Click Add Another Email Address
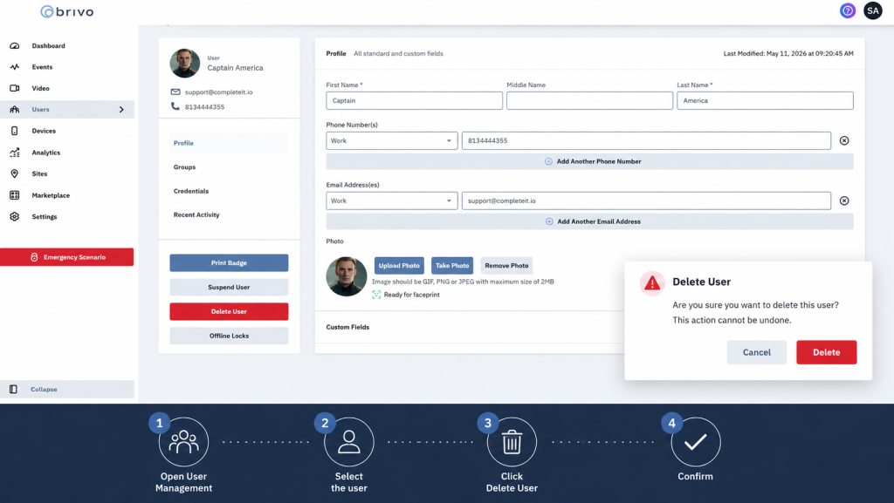 point(589,221)
